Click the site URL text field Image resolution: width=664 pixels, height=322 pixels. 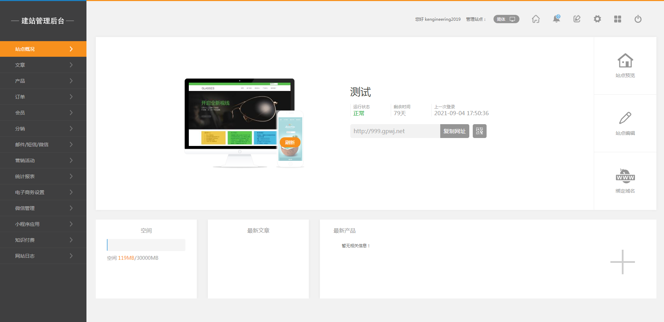pos(395,131)
